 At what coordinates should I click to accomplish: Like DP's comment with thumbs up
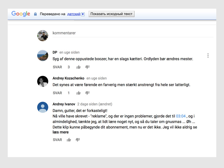pyautogui.click(x=78, y=67)
